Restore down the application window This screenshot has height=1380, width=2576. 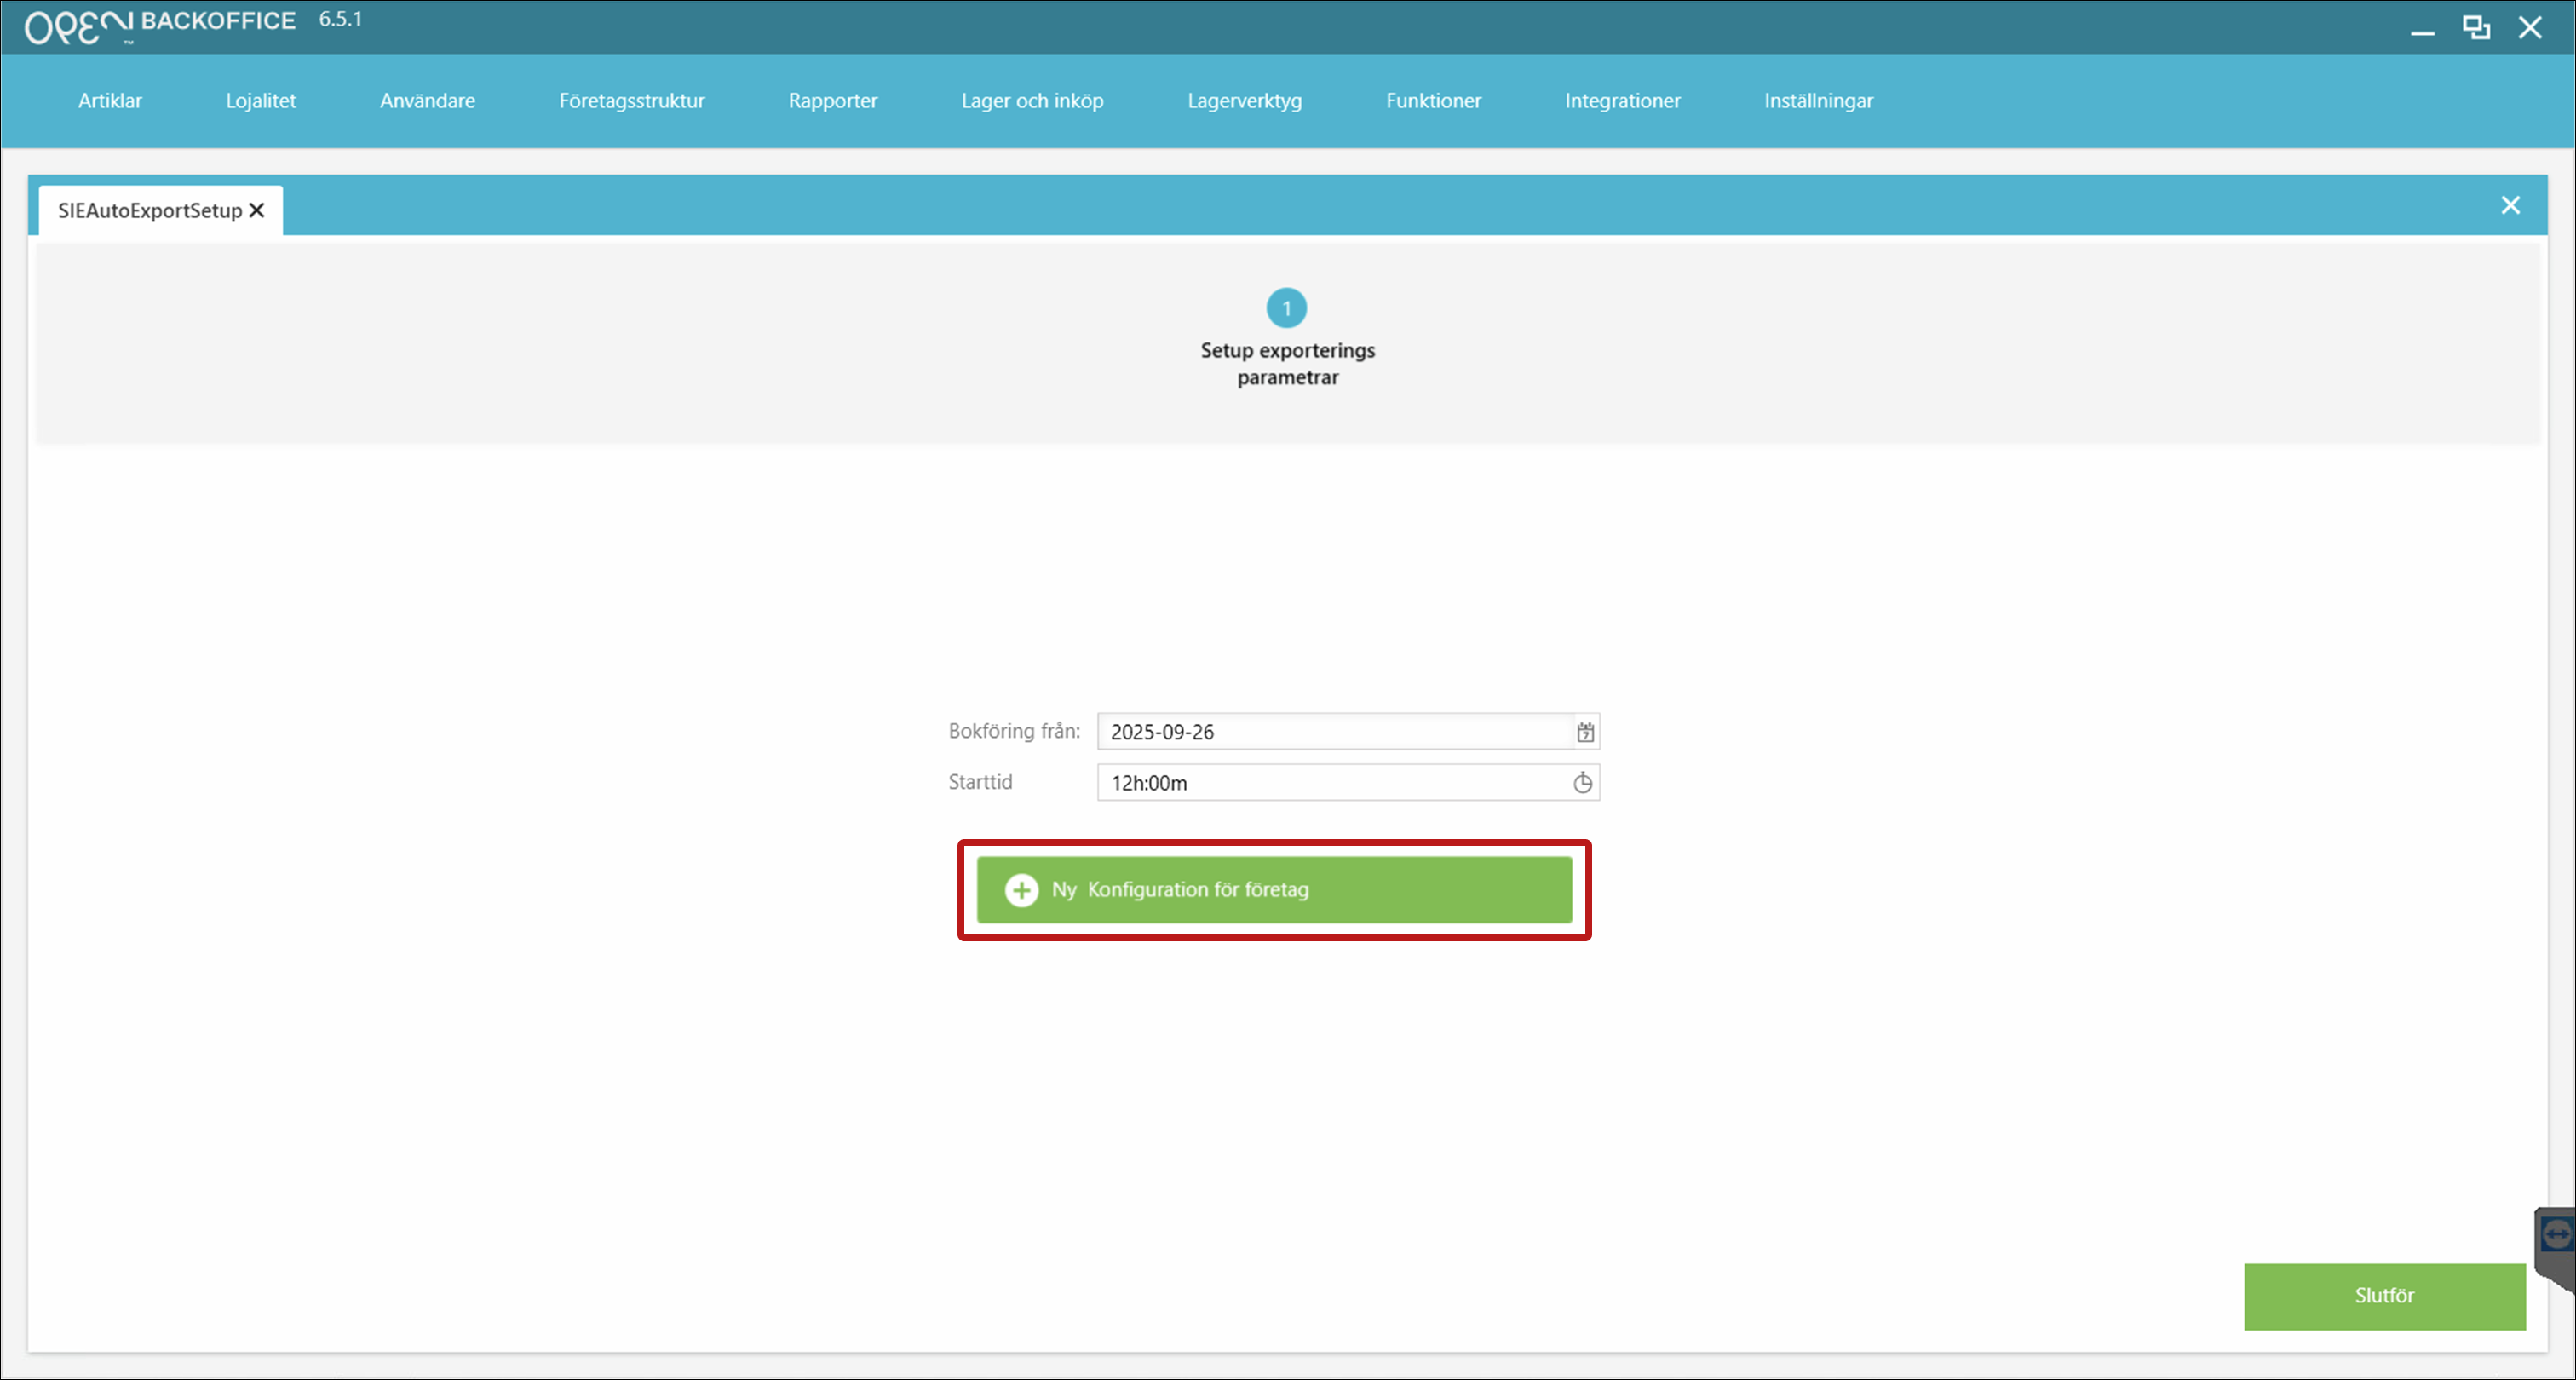(2476, 28)
